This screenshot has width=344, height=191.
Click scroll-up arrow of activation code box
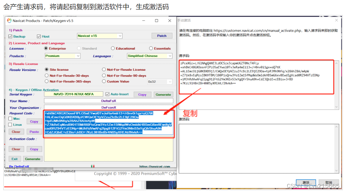pos(336,127)
